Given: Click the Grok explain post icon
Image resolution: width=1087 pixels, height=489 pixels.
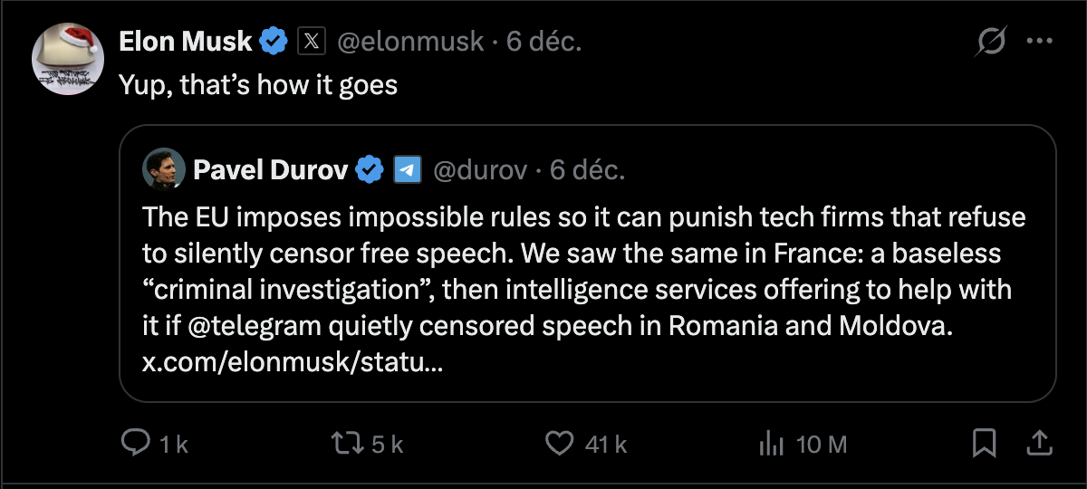Looking at the screenshot, I should click(991, 41).
